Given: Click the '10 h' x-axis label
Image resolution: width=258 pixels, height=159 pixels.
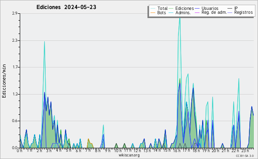Looking at the screenshot, I should click(x=118, y=151).
